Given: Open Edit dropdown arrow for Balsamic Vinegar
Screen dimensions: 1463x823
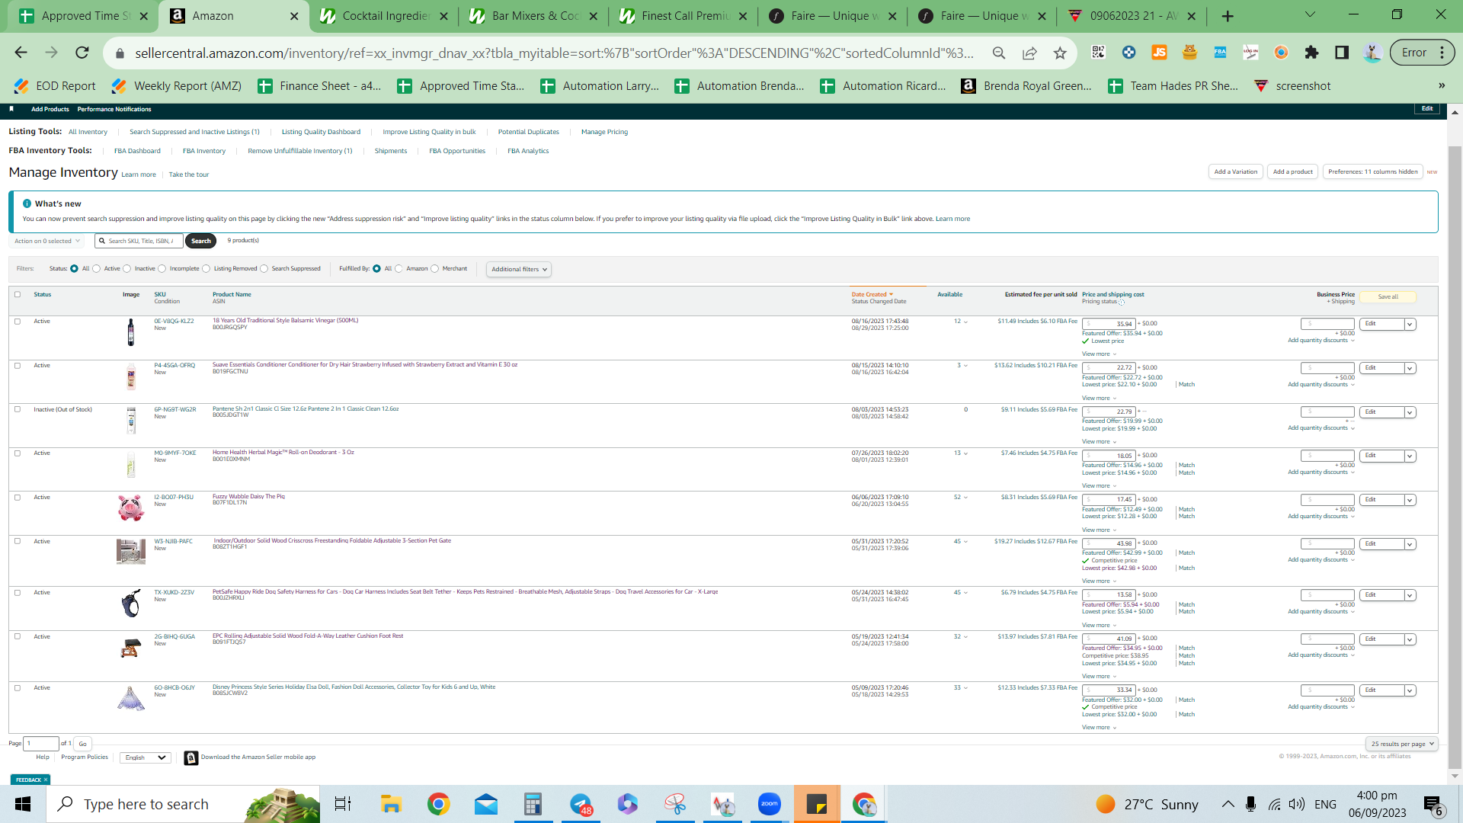Looking at the screenshot, I should 1410,325.
